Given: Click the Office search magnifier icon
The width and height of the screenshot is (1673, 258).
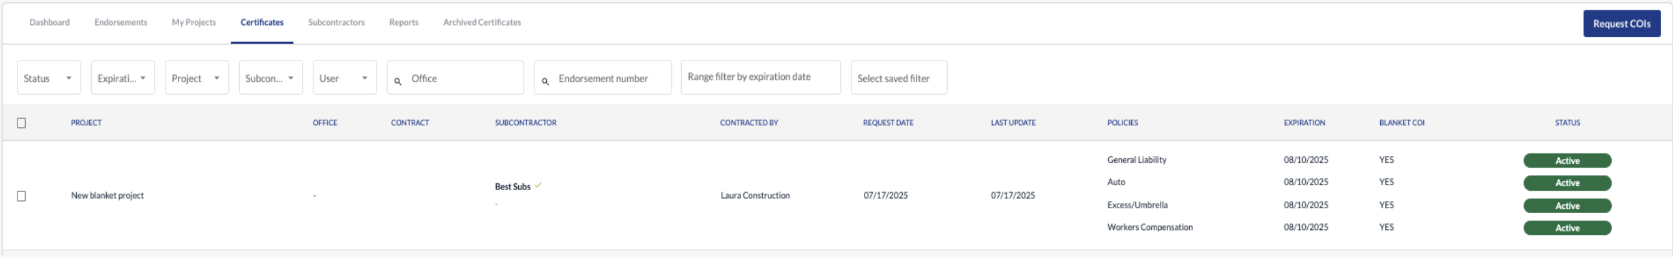Looking at the screenshot, I should pyautogui.click(x=398, y=82).
